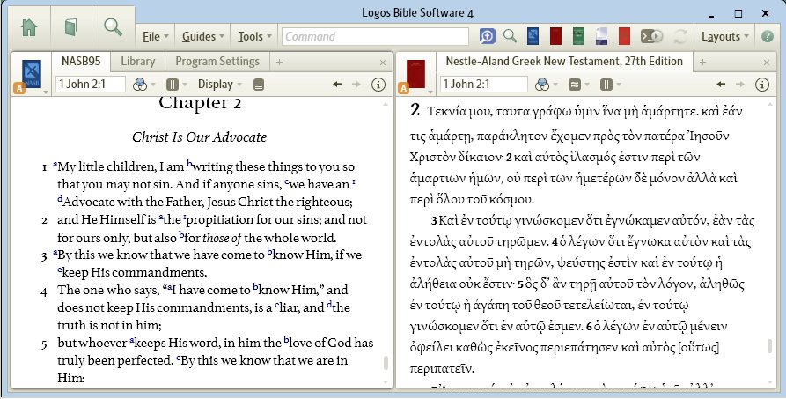Show resource information in the NASB95 pane
The image size is (786, 399).
tap(378, 85)
